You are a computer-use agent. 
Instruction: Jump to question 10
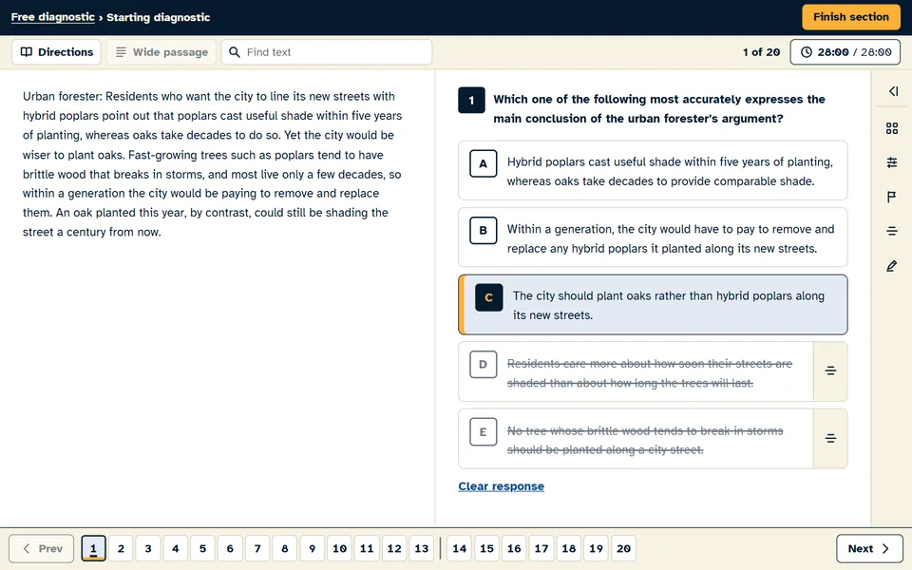tap(340, 548)
